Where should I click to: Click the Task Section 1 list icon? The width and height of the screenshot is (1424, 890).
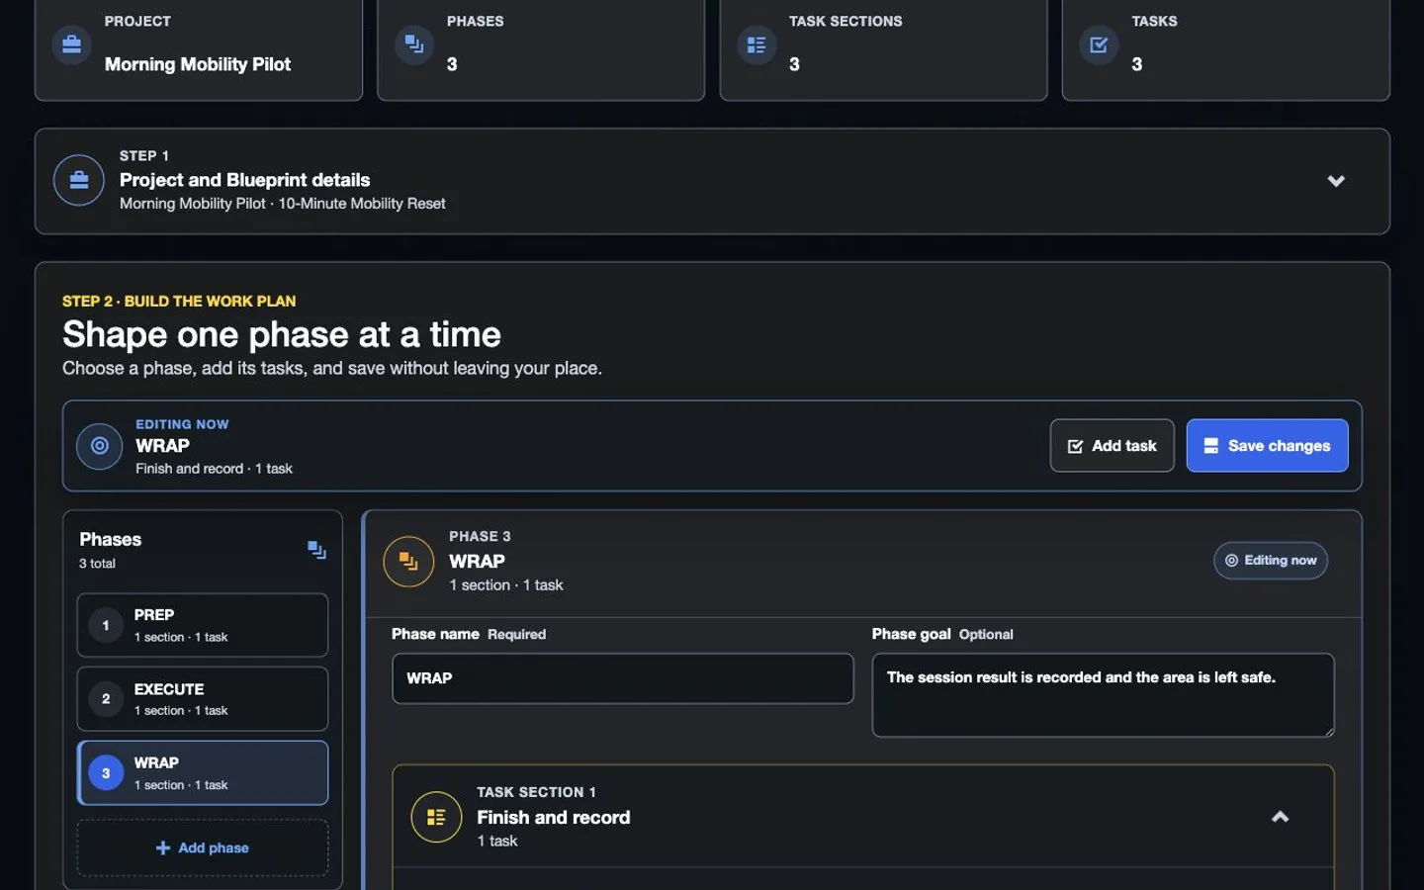(x=436, y=817)
